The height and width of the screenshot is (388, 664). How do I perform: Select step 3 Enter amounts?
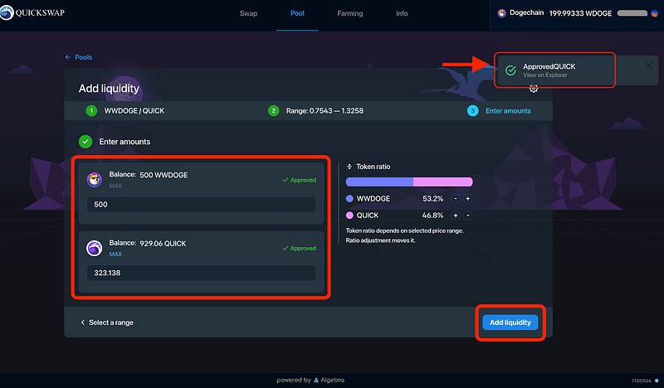click(x=499, y=111)
